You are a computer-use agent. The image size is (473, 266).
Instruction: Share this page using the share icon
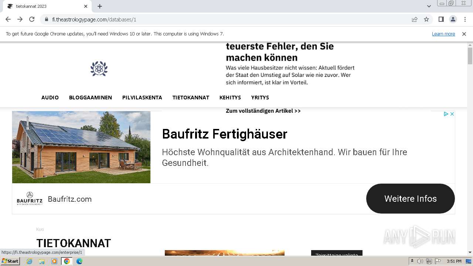[x=415, y=20]
